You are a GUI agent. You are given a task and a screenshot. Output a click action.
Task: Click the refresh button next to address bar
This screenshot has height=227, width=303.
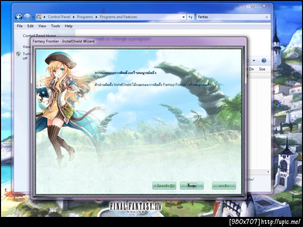coord(190,17)
